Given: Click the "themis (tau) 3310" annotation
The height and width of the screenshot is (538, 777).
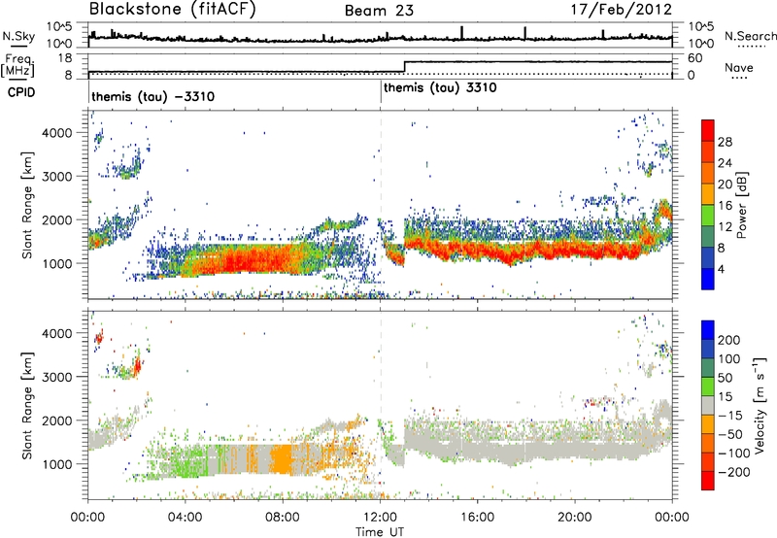Looking at the screenshot, I should click(440, 87).
